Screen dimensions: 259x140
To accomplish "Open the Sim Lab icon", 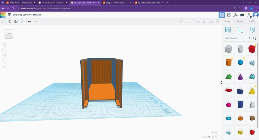I will point(229,15).
